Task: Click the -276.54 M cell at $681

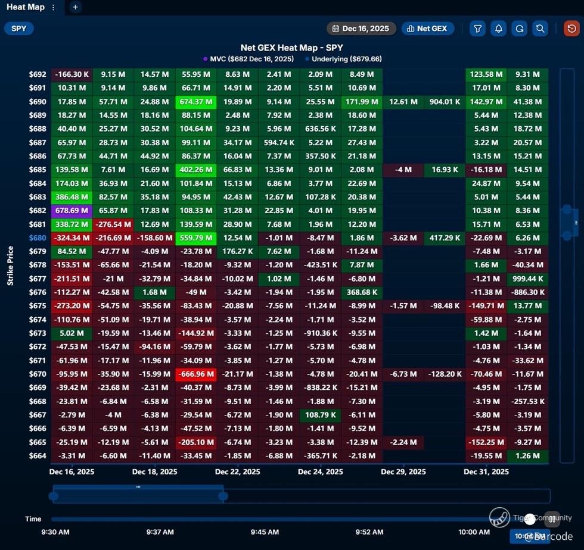Action: 113,224
